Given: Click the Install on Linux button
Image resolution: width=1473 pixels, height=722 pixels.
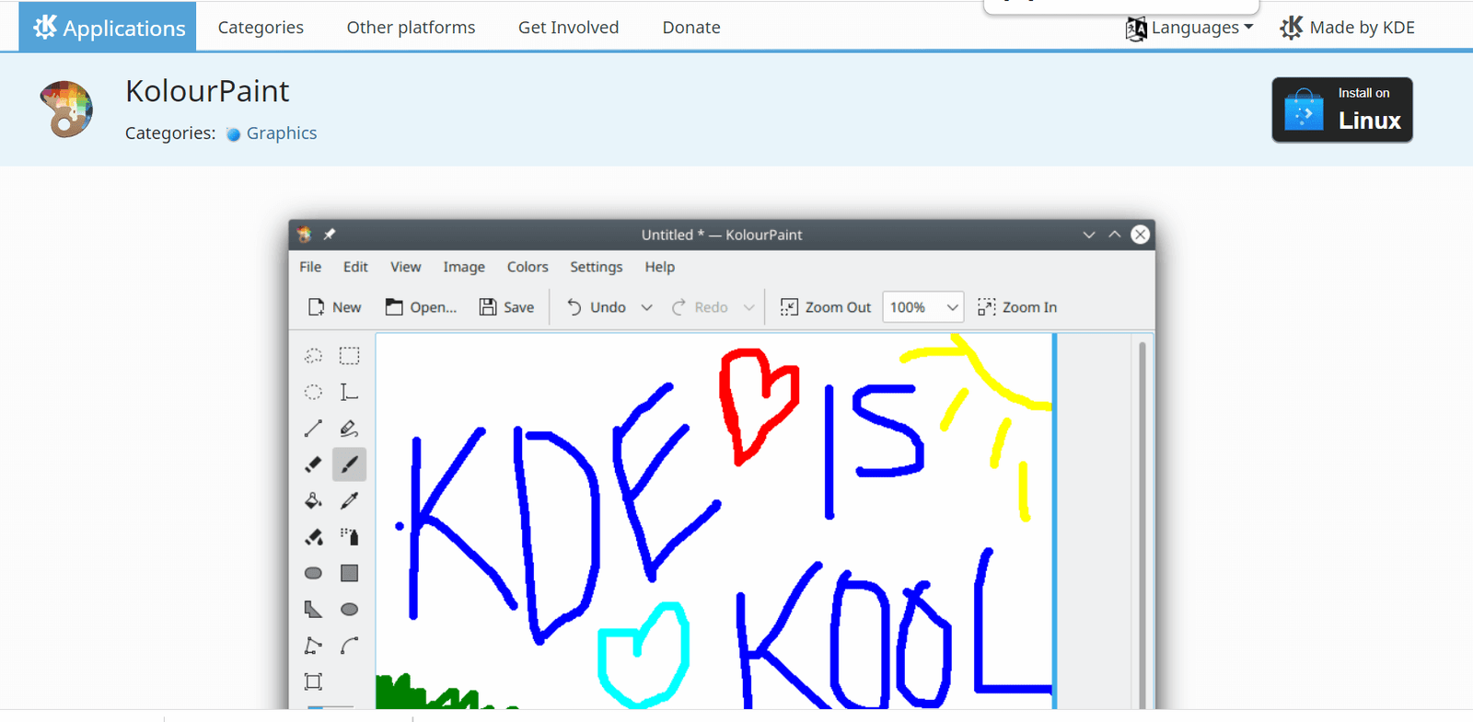Looking at the screenshot, I should pos(1342,109).
